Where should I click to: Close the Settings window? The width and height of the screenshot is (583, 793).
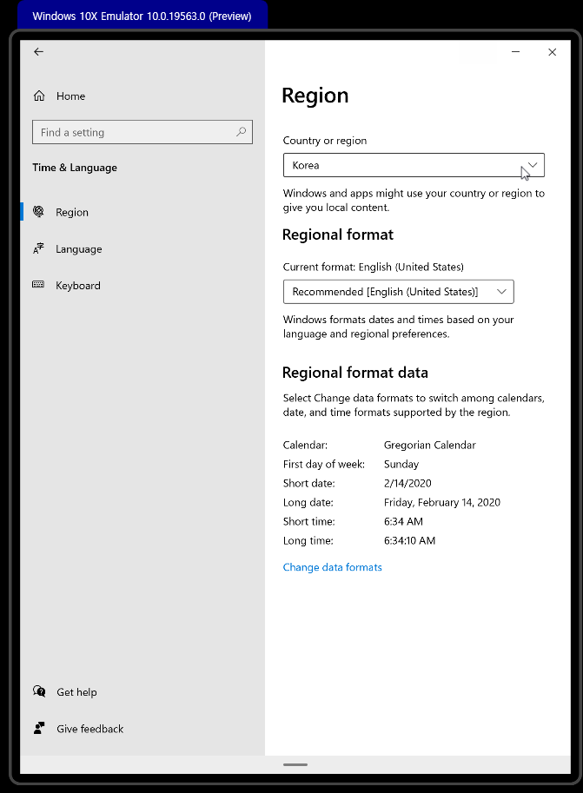click(x=552, y=52)
